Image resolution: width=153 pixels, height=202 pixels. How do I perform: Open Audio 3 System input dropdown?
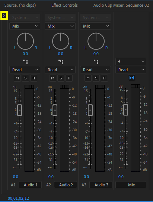[95, 18]
